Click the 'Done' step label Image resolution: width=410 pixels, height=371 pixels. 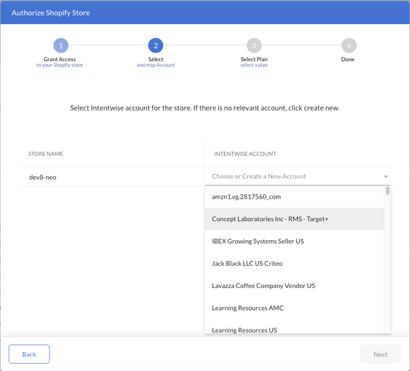click(348, 59)
